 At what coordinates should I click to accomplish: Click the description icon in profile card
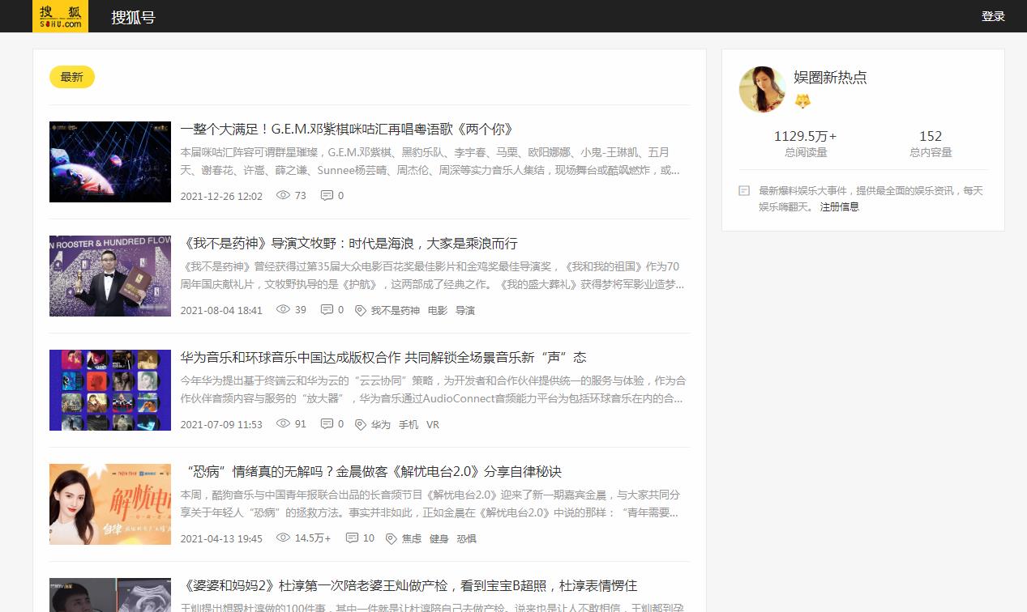(744, 191)
